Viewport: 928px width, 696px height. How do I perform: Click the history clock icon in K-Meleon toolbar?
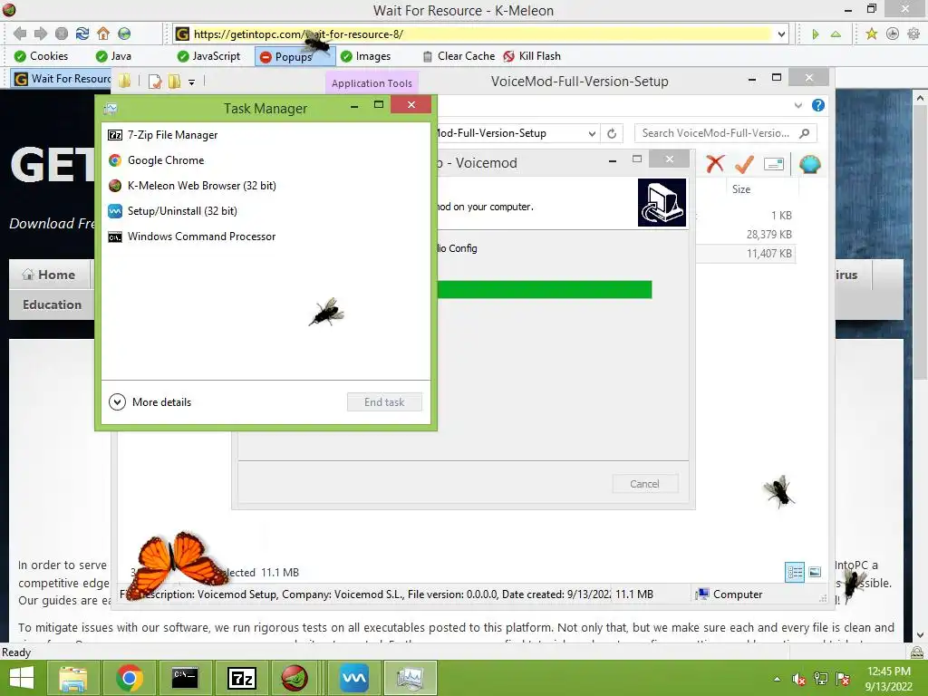[x=893, y=34]
